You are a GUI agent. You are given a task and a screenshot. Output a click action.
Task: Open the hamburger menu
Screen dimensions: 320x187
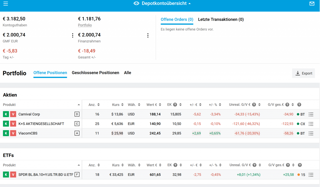(x=5, y=4)
